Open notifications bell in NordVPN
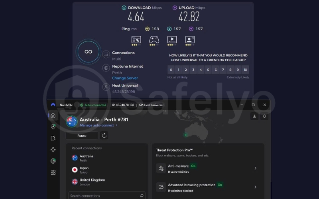Viewport: 319px width, 199px height. tap(264, 116)
